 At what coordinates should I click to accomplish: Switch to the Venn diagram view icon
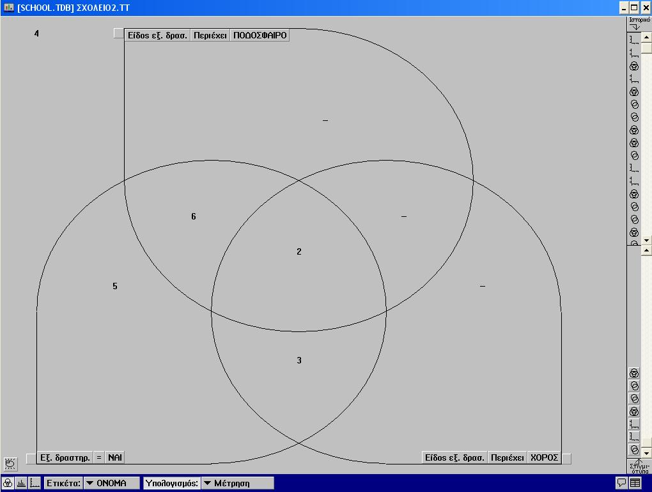click(x=8, y=483)
